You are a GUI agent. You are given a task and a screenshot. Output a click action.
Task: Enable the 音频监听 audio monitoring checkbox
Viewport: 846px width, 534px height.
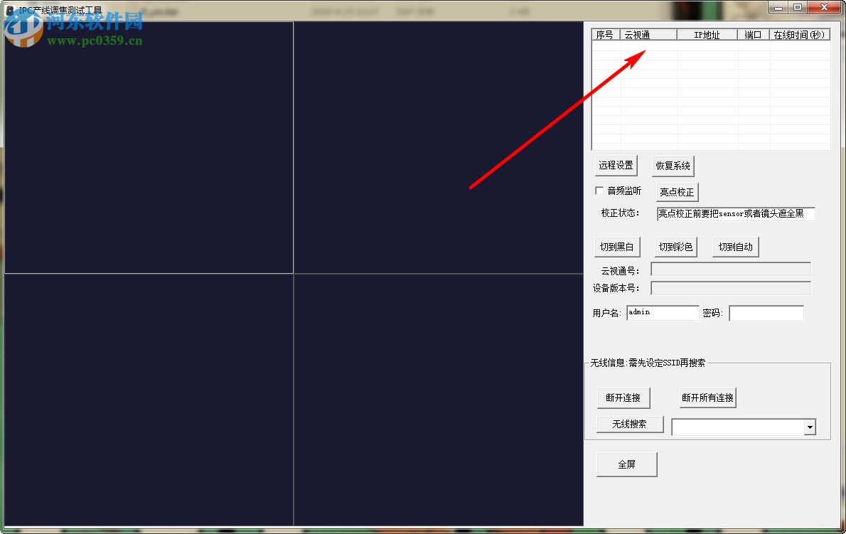[599, 191]
